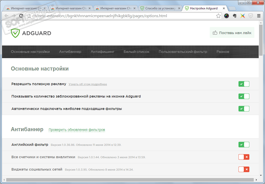This screenshot has height=184, width=265.
Task: Open 'Основные настройки' menu item
Action: click(30, 52)
